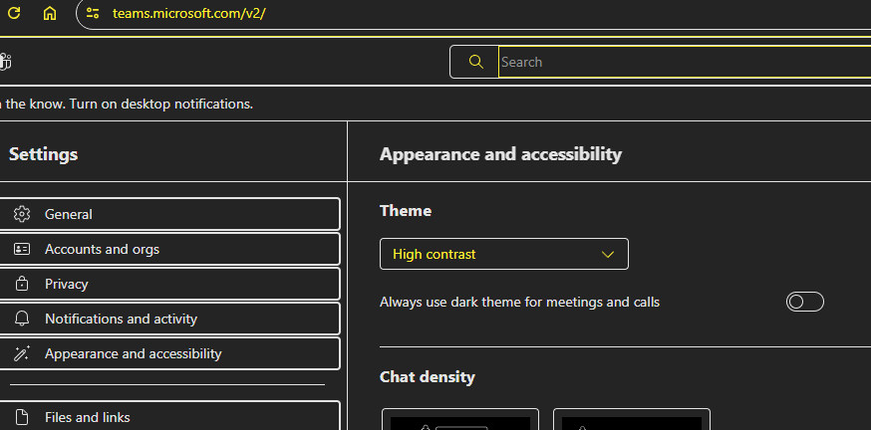Click Always use dark theme label text

click(519, 303)
